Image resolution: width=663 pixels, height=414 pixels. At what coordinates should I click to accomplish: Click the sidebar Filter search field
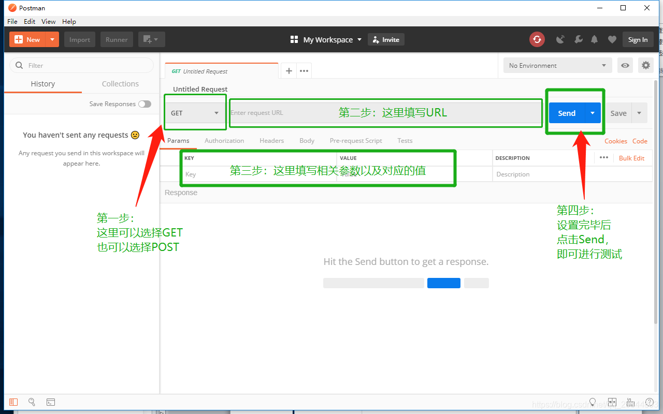[x=82, y=65]
